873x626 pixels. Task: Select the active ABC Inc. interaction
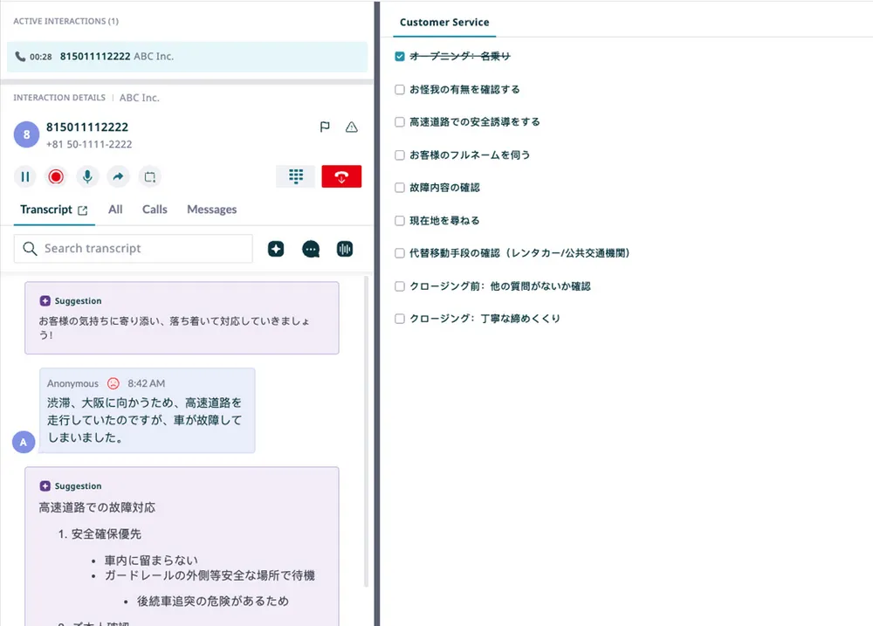[186, 57]
